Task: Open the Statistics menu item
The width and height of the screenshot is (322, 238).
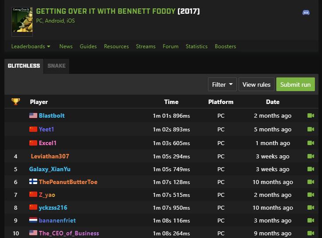Action: click(196, 46)
